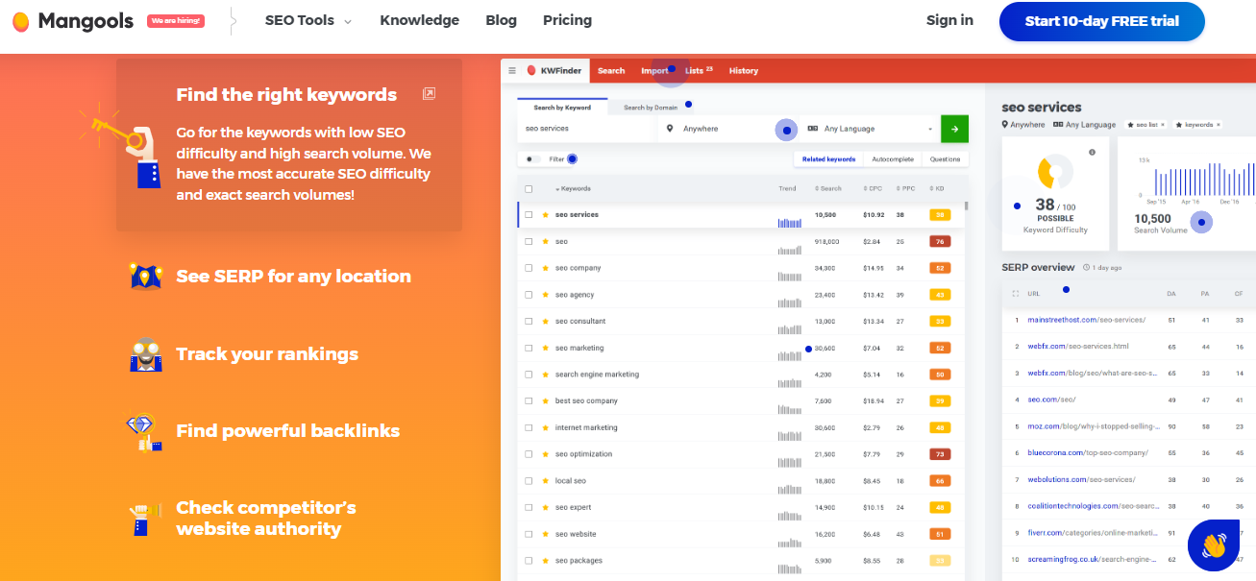Click the star icon beside 'seo expert'

tap(546, 507)
